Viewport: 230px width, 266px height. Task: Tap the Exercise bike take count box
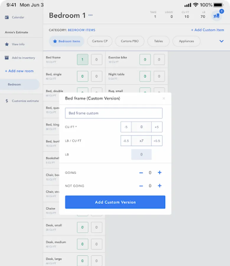[x=145, y=59]
